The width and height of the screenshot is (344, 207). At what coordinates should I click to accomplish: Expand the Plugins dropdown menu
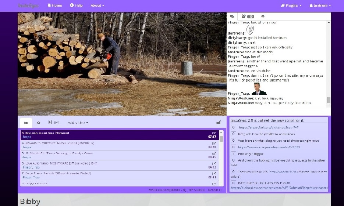(x=291, y=6)
